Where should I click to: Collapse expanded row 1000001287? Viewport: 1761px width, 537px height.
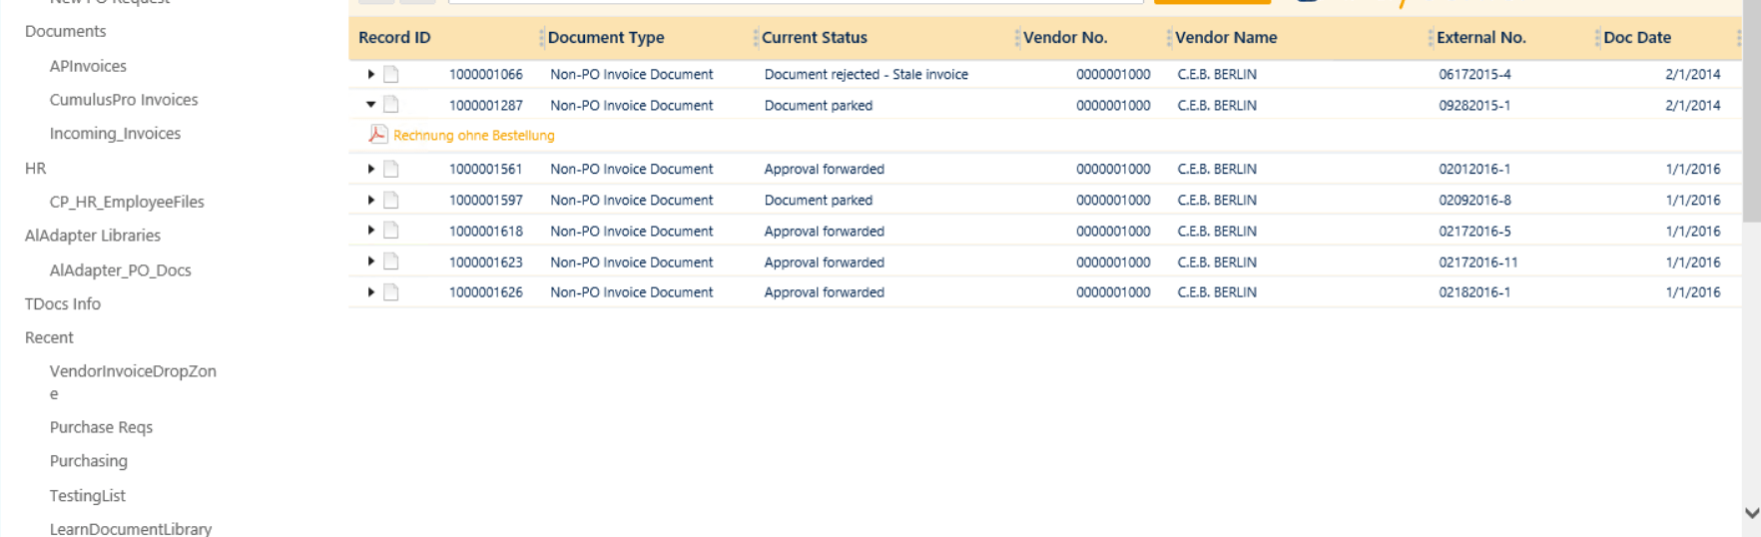pos(370,105)
